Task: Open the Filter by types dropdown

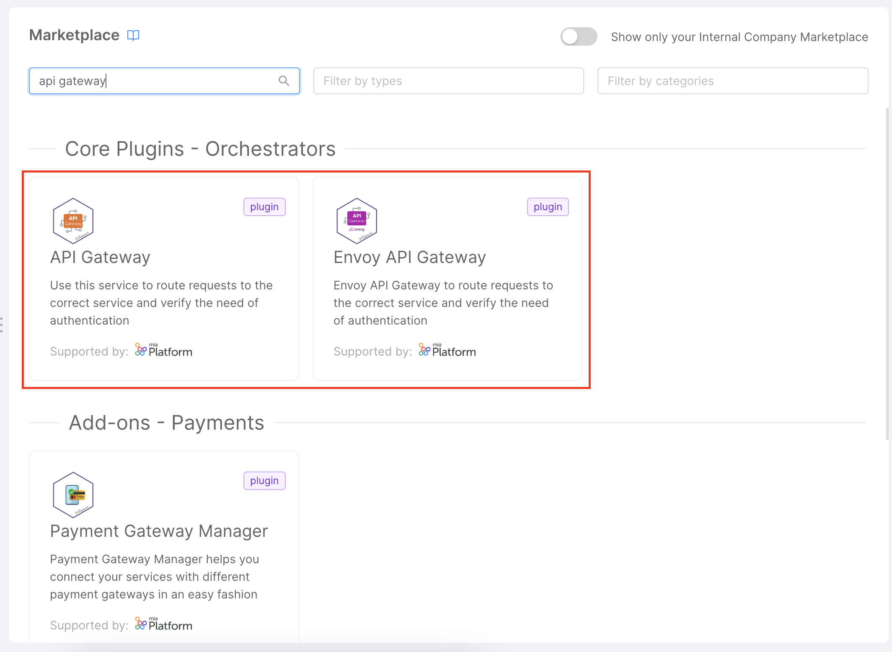Action: pos(448,81)
